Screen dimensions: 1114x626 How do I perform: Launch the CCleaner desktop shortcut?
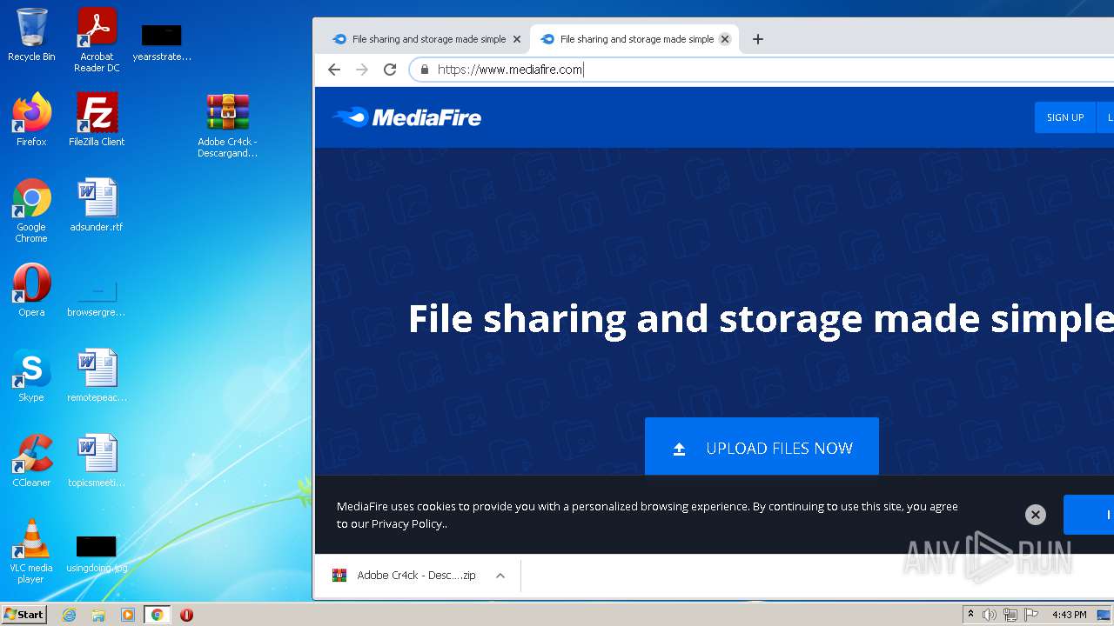[31, 461]
